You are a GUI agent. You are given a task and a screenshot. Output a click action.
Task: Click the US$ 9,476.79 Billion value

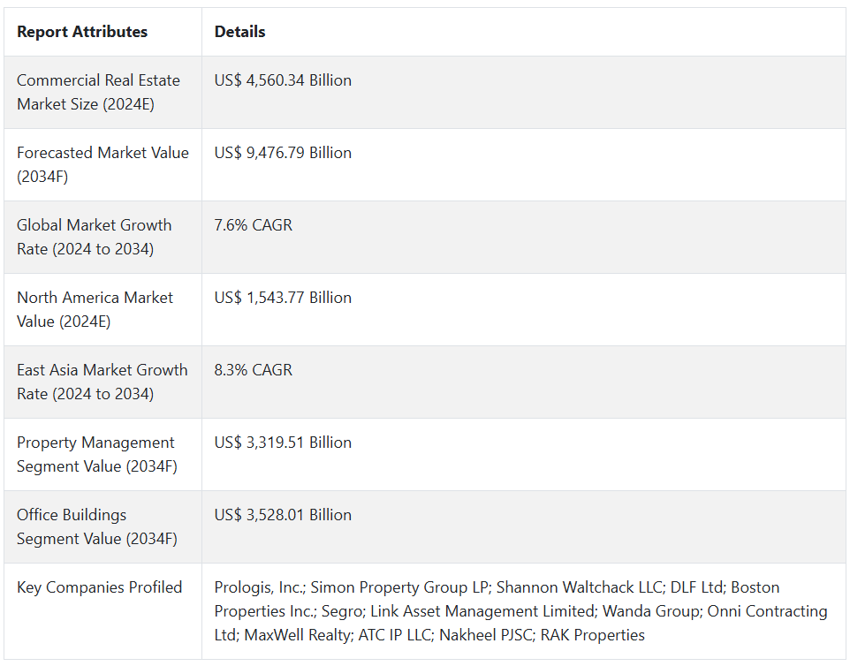283,153
